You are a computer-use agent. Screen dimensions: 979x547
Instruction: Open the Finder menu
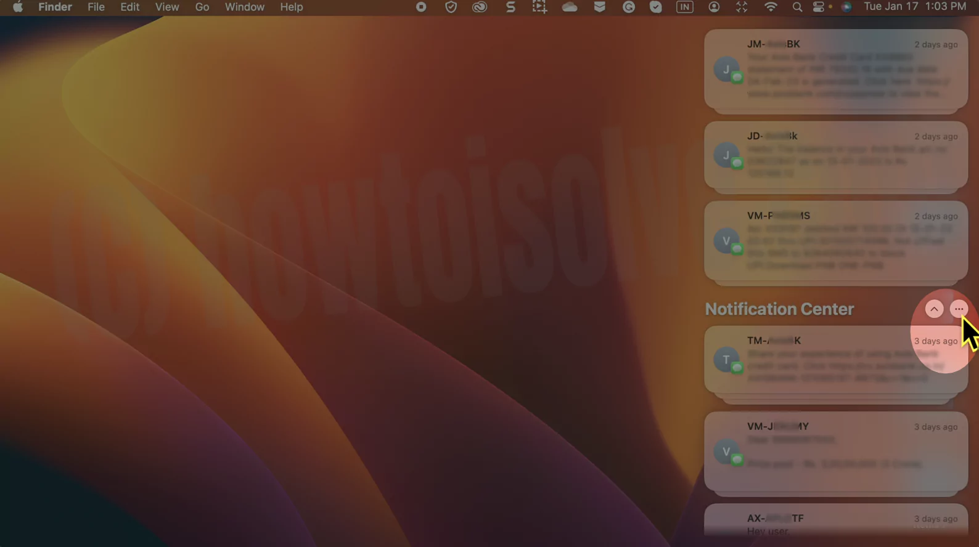[x=55, y=7]
